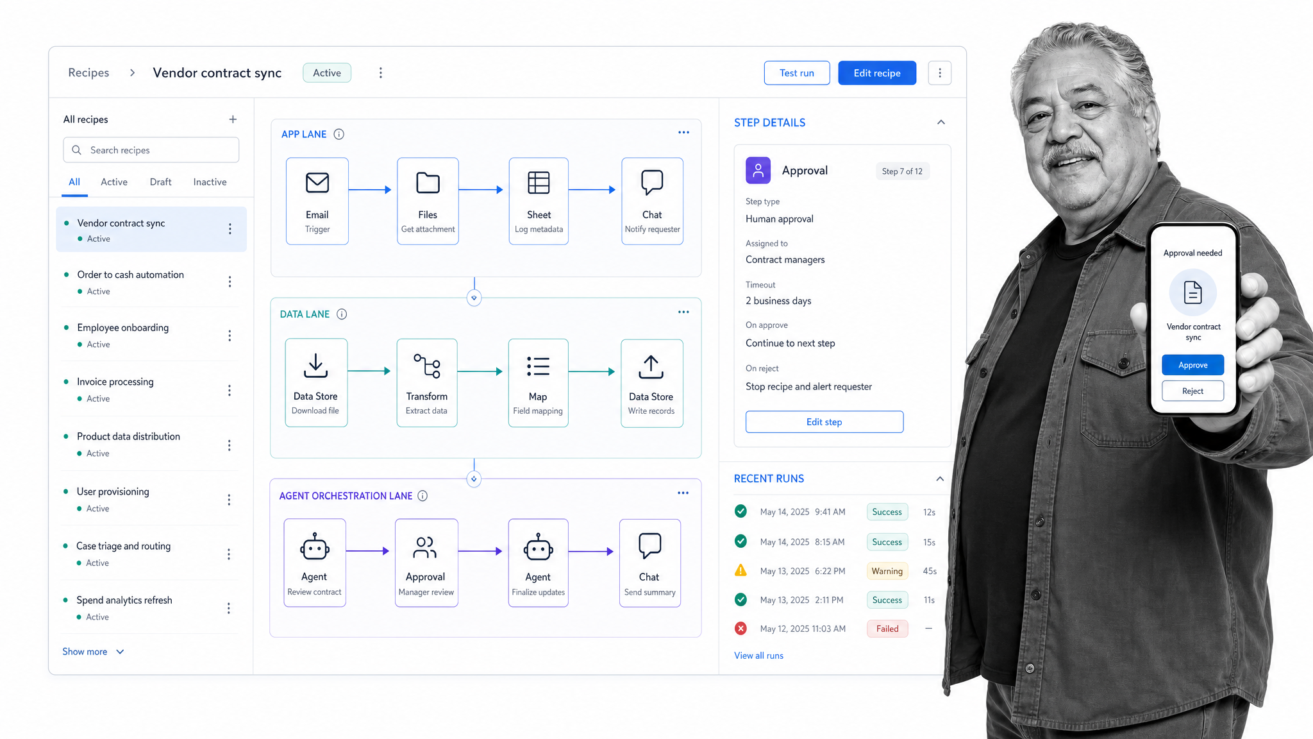This screenshot has height=739, width=1313.
Task: Click the Edit recipe button
Action: click(877, 73)
